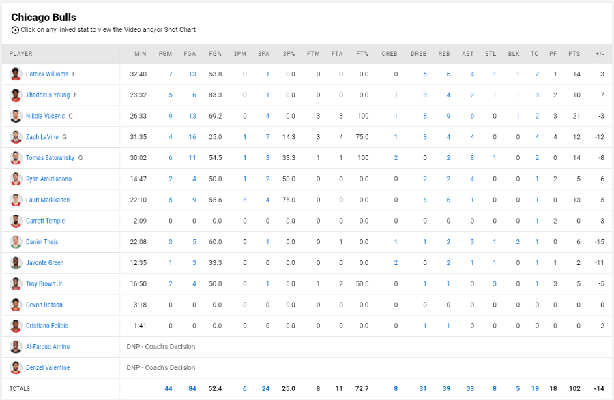View Nikola Vucevic's 13 field goal attempts
614x400 pixels.
[192, 116]
